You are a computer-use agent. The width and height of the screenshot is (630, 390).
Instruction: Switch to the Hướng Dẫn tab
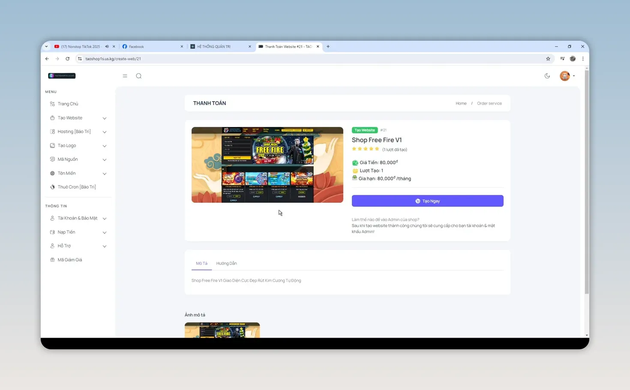[x=226, y=263]
